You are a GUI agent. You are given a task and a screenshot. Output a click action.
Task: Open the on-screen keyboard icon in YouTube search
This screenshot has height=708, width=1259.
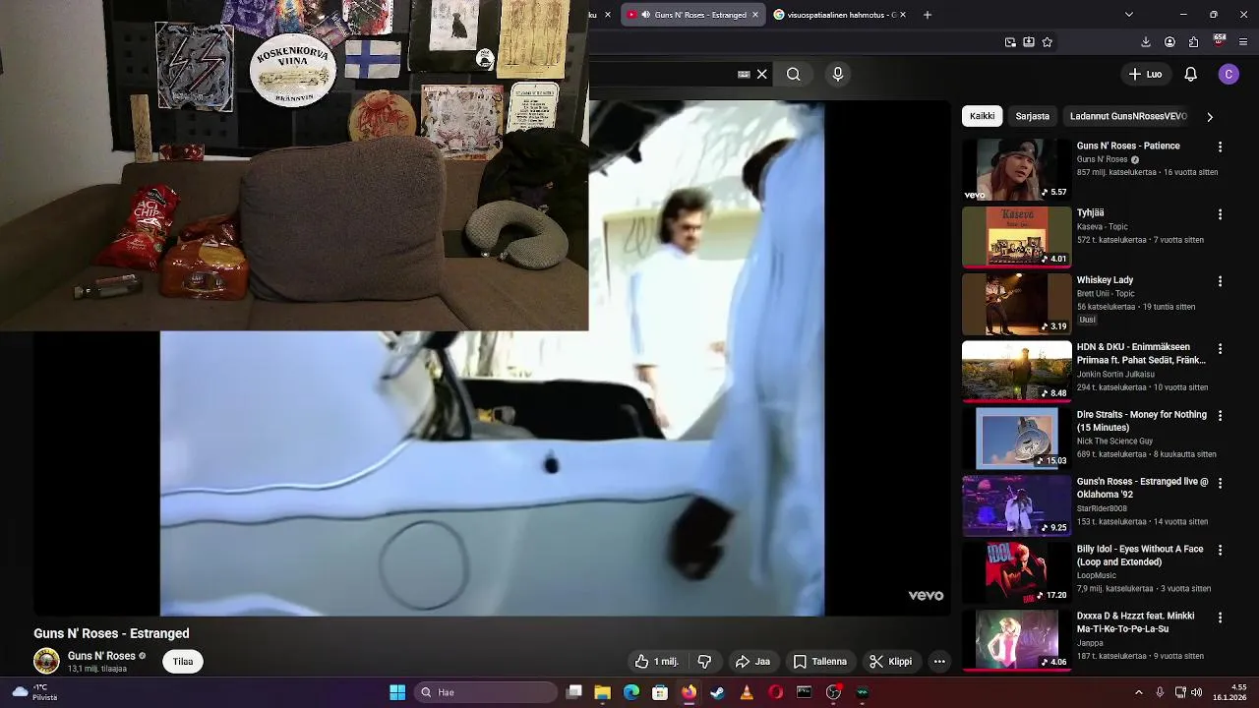point(744,74)
